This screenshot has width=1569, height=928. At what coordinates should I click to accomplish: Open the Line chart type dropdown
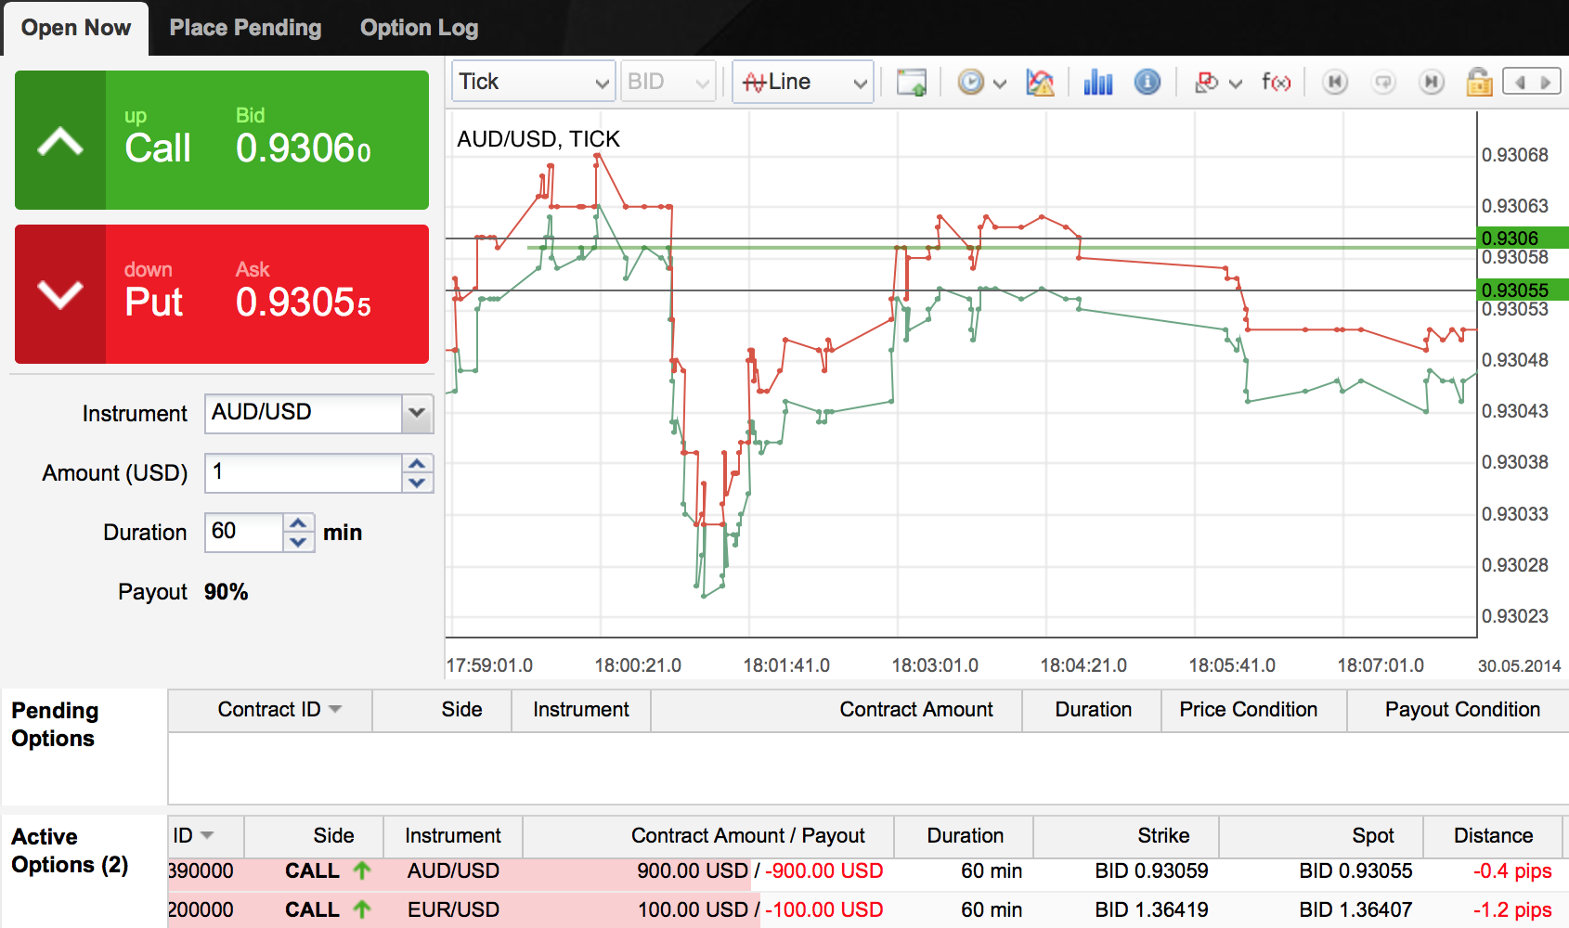pos(803,83)
